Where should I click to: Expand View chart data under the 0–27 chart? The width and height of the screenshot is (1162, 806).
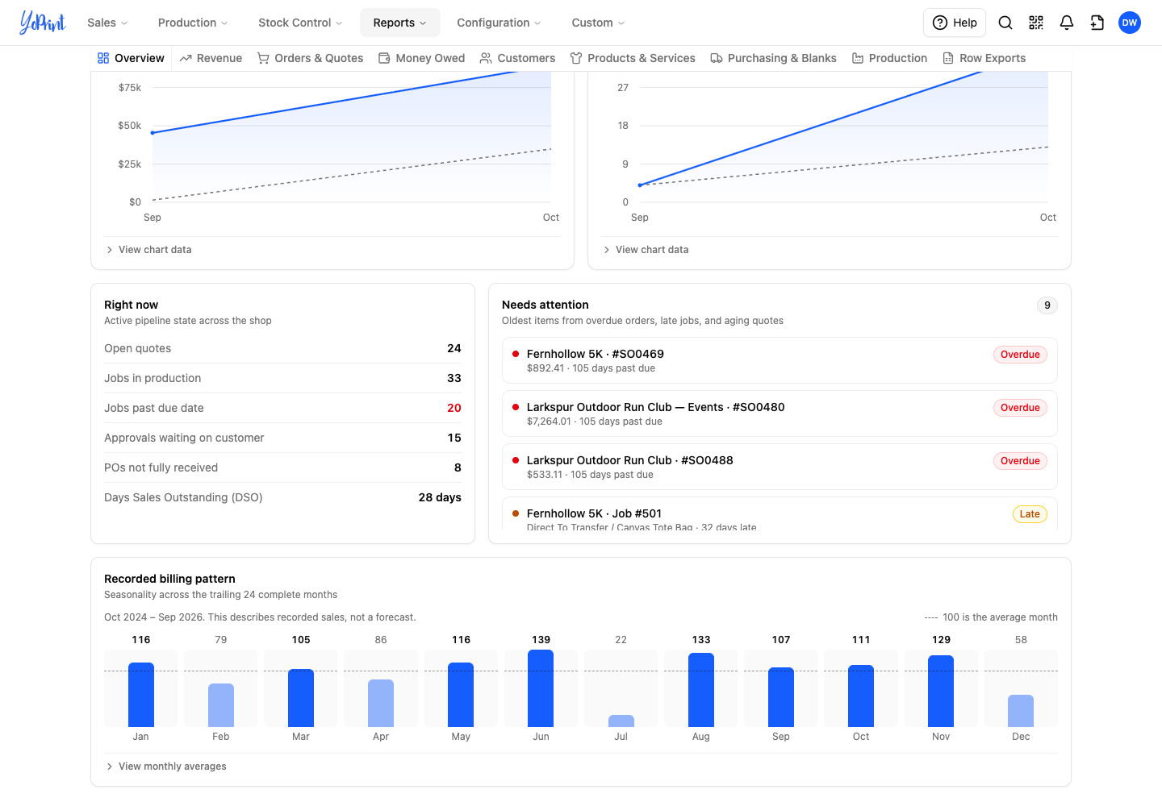646,250
